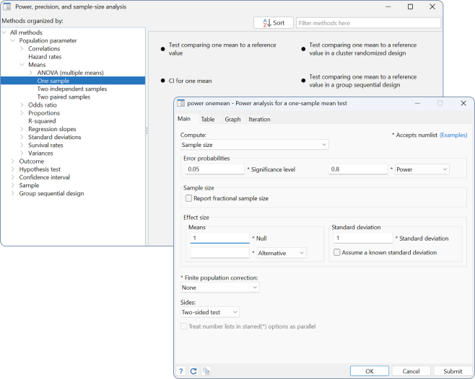Expand the Odds ratio tree node
The height and width of the screenshot is (379, 475).
point(21,105)
